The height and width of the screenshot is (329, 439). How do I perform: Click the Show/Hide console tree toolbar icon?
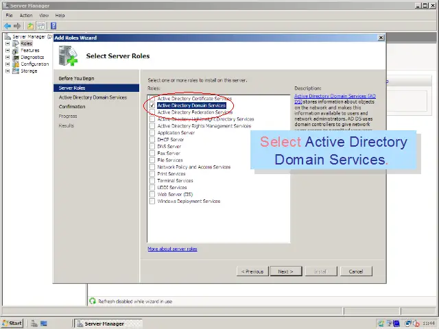pyautogui.click(x=41, y=26)
